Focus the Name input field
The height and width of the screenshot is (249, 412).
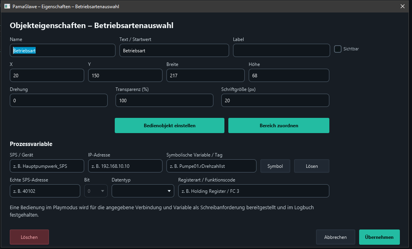pyautogui.click(x=63, y=50)
